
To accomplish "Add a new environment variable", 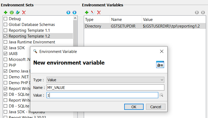I will click(x=87, y=12).
